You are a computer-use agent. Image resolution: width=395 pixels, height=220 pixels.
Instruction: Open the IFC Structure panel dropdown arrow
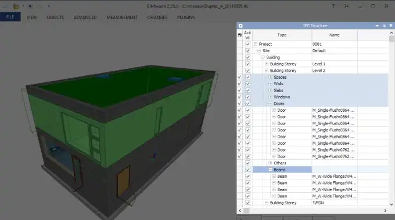click(x=377, y=25)
